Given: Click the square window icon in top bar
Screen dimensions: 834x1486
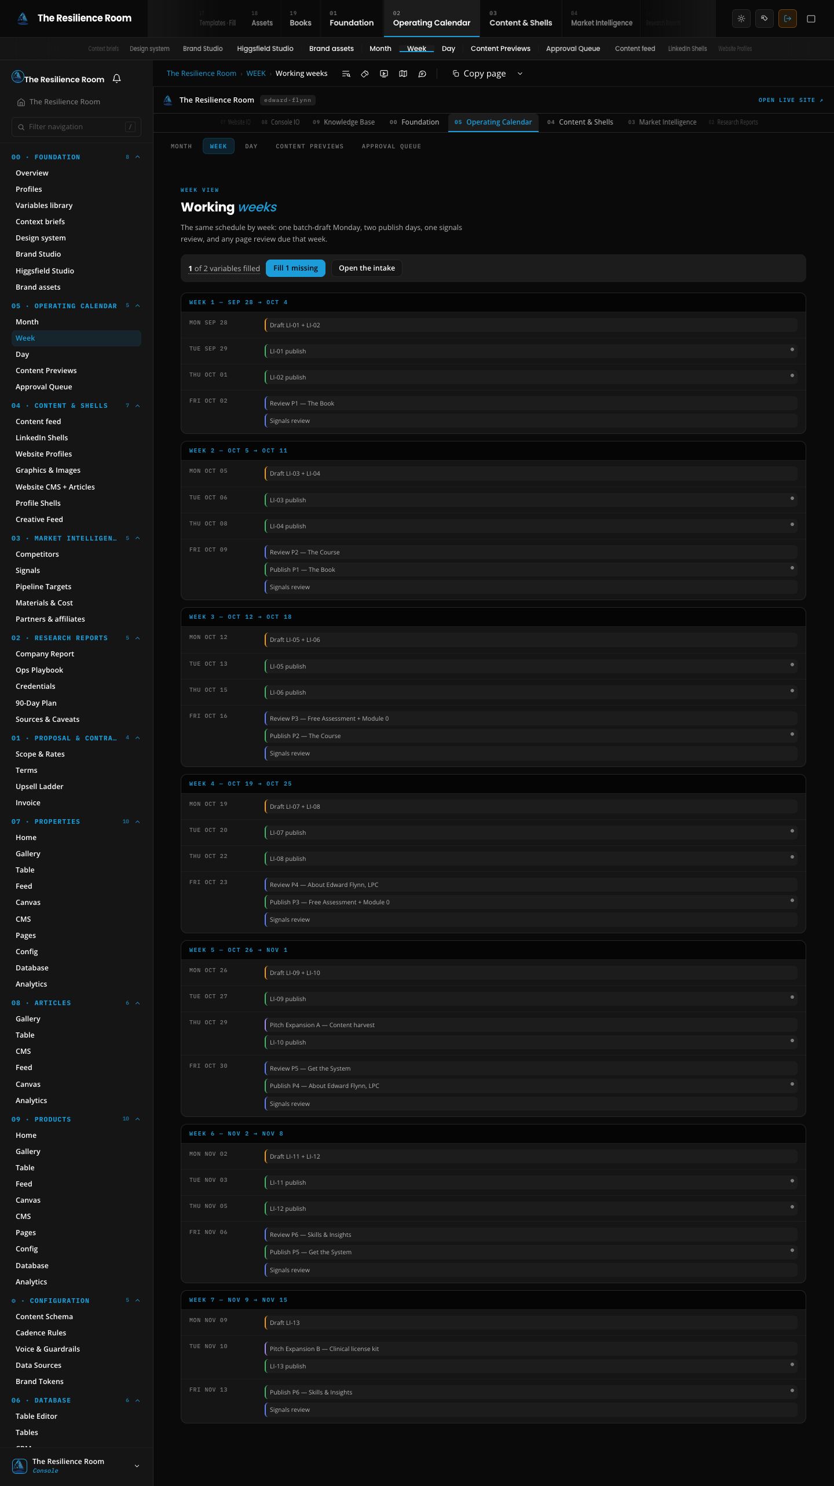Looking at the screenshot, I should pyautogui.click(x=811, y=19).
